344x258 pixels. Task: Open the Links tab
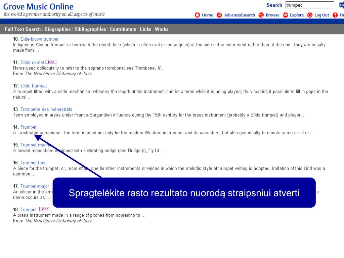coord(145,29)
